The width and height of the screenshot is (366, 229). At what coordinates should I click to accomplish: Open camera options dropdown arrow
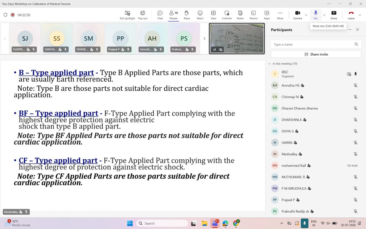click(306, 15)
